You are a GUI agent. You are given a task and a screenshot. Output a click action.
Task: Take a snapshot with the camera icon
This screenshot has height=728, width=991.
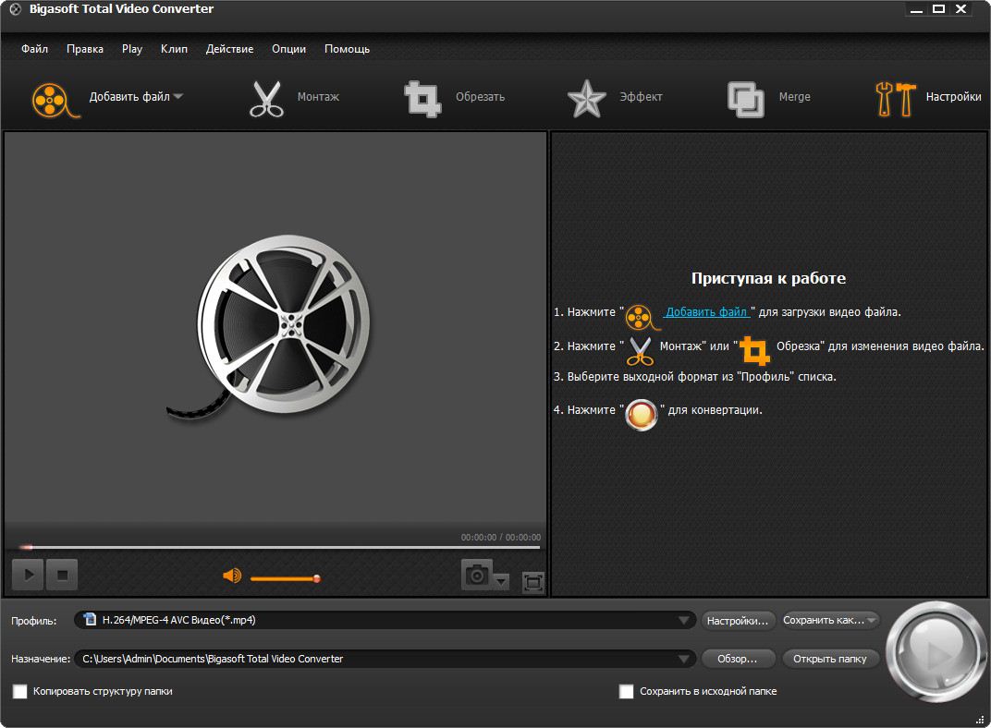(476, 575)
